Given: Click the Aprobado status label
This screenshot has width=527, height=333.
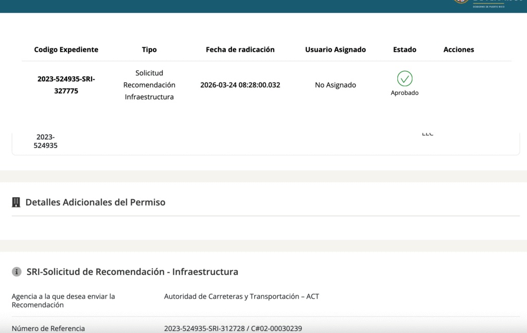Looking at the screenshot, I should pos(405,93).
